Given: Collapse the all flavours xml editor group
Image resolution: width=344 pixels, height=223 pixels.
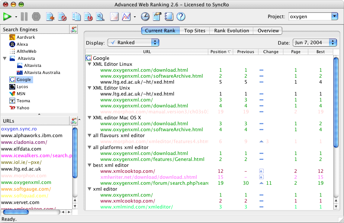Looking at the screenshot, I should (x=89, y=136).
